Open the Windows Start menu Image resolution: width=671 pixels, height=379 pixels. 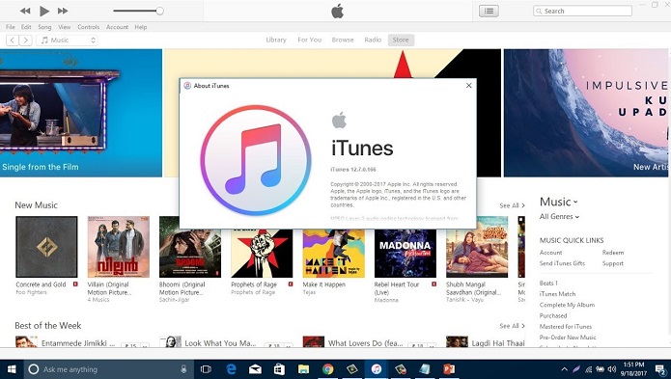[12, 369]
